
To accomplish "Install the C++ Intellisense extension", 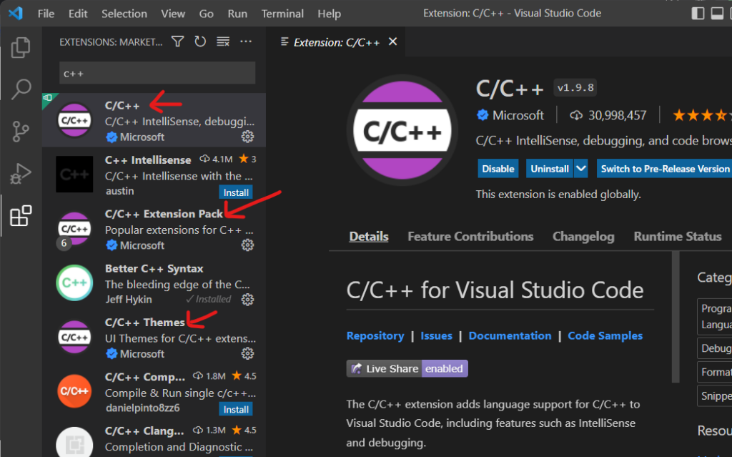I will coord(236,192).
